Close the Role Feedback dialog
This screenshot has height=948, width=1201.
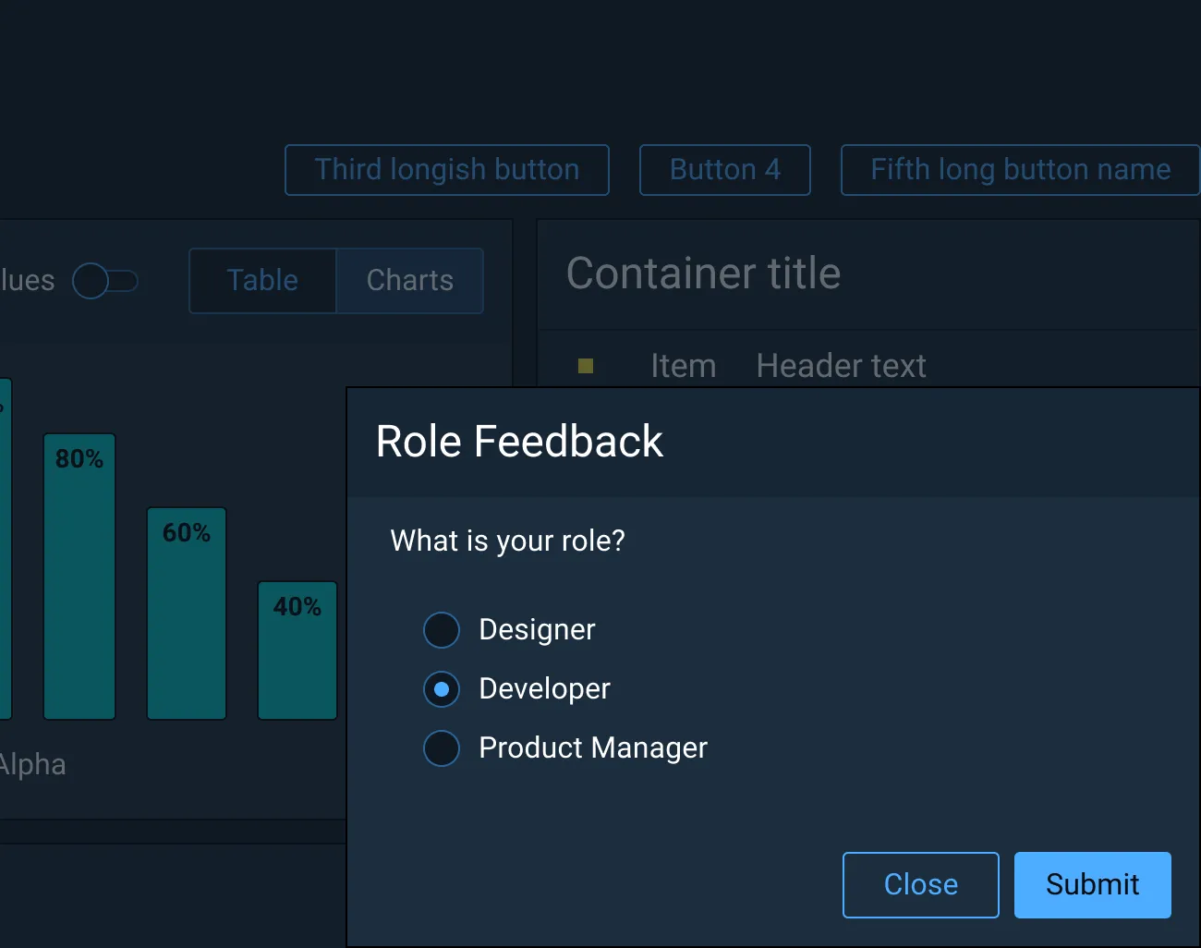click(920, 884)
